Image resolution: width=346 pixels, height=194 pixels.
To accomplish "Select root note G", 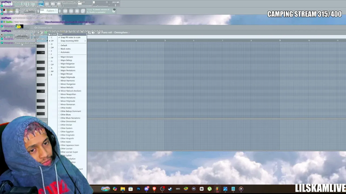I will (x=53, y=61).
